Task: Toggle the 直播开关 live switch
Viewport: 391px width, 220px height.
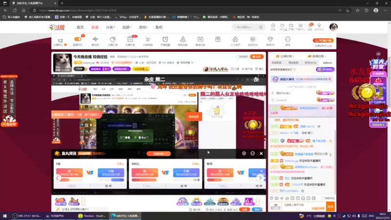Action: click(78, 40)
